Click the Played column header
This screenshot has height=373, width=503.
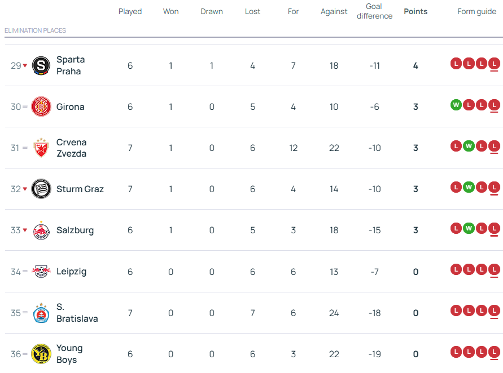130,11
